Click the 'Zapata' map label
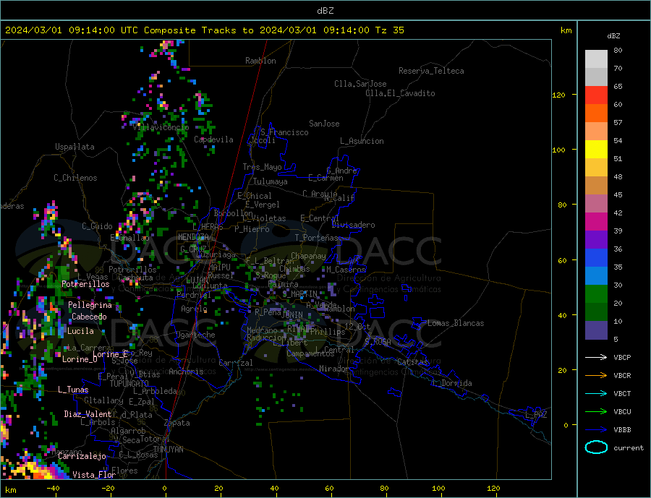Image resolution: width=651 pixels, height=498 pixels. coord(177,423)
